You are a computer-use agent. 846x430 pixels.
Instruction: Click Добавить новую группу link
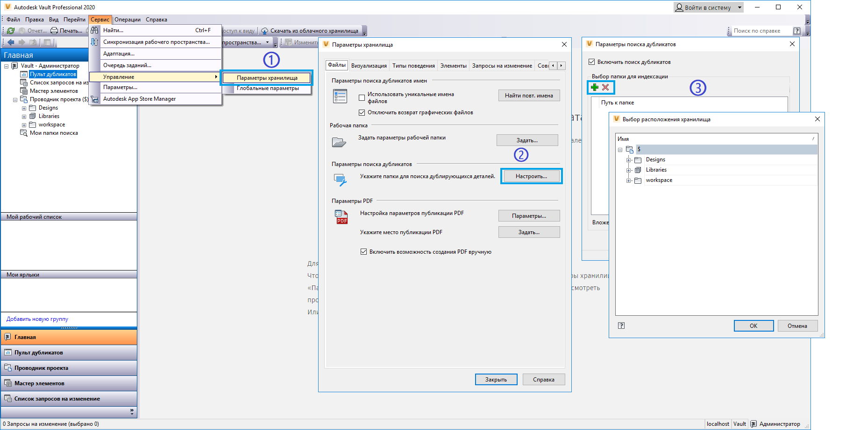tap(37, 319)
